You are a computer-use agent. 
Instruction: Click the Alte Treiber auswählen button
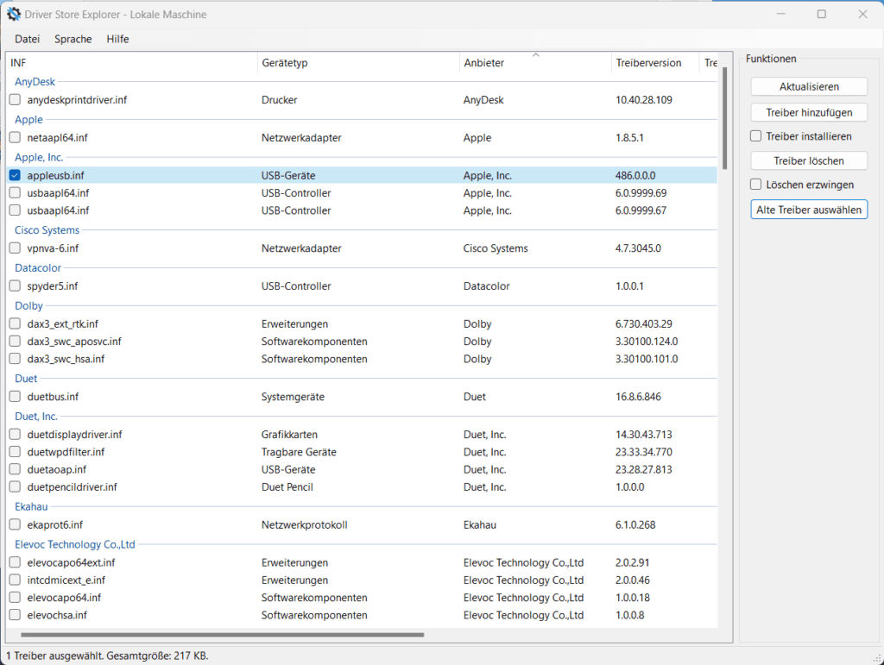(809, 210)
